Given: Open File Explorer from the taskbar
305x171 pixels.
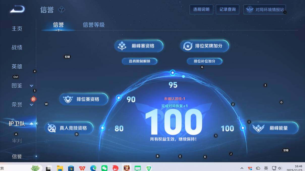Looking at the screenshot, I should 60,168.
